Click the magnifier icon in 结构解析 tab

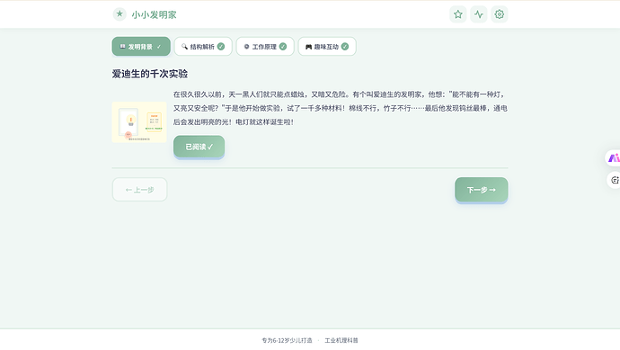(x=184, y=46)
